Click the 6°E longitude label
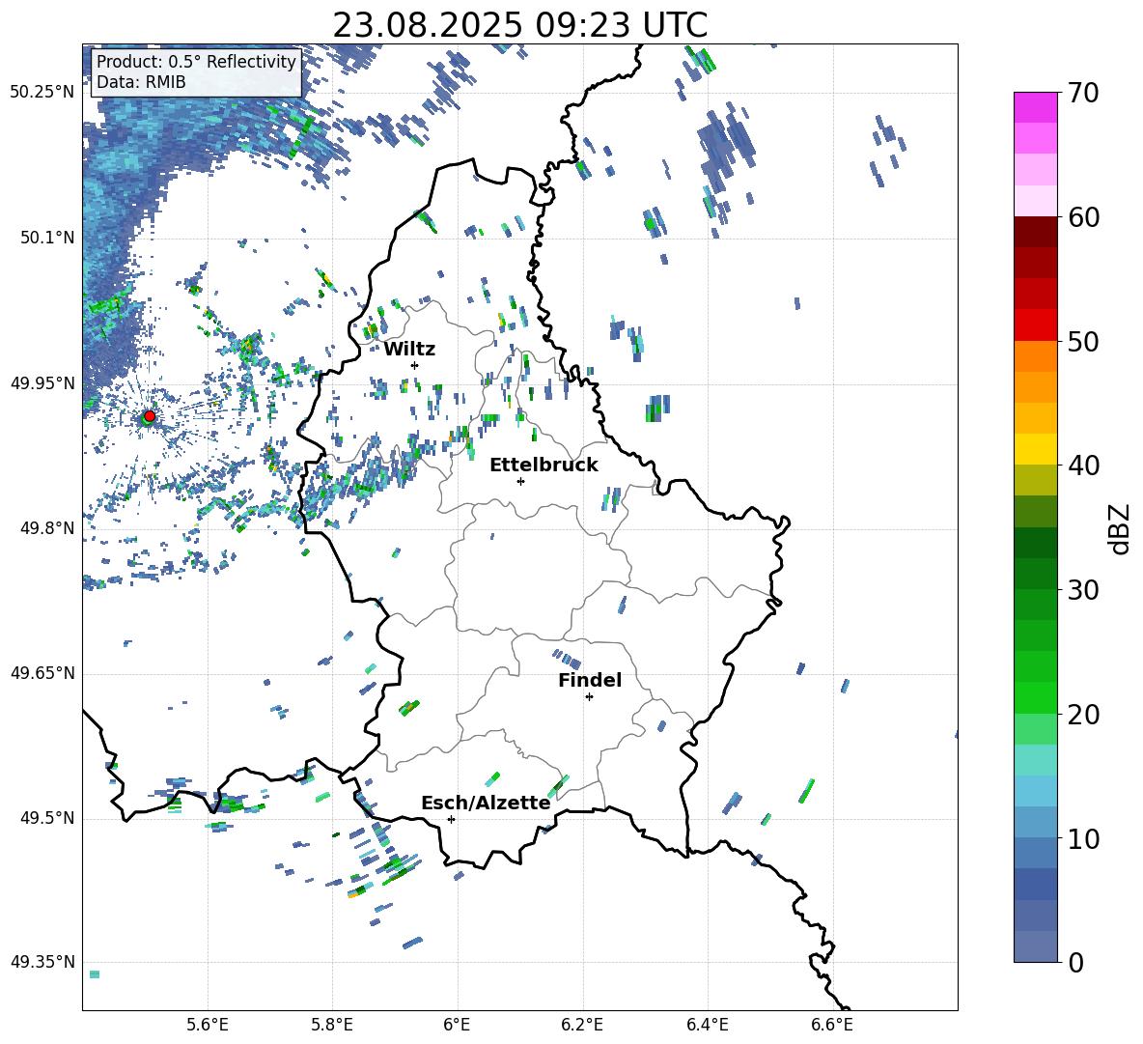Image resolution: width=1143 pixels, height=1044 pixels. tap(457, 1026)
